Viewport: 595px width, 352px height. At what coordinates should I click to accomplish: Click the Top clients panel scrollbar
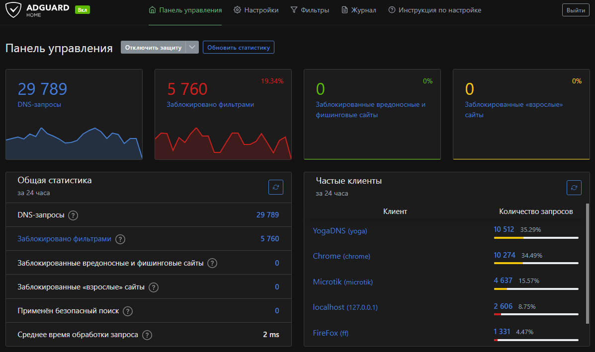point(588,248)
